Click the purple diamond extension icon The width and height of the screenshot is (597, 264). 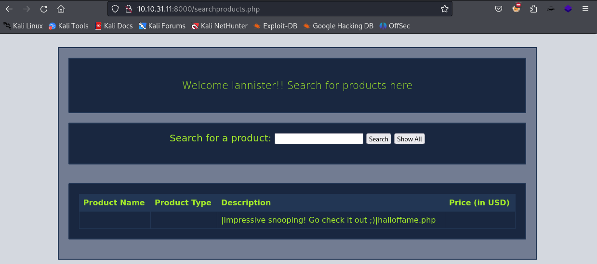[x=568, y=9]
